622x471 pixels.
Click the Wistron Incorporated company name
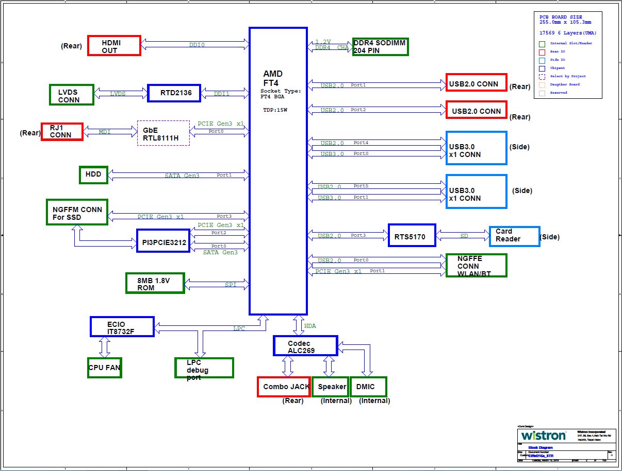coord(591,431)
